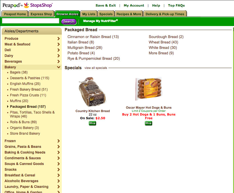Expand Condiments & Sauces arrow
Viewport: 234px width, 193px height.
click(x=58, y=158)
